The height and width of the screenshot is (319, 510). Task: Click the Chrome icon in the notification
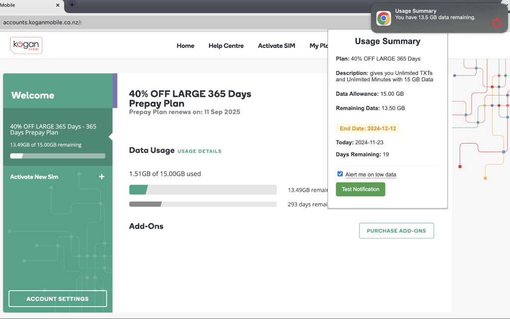(383, 18)
